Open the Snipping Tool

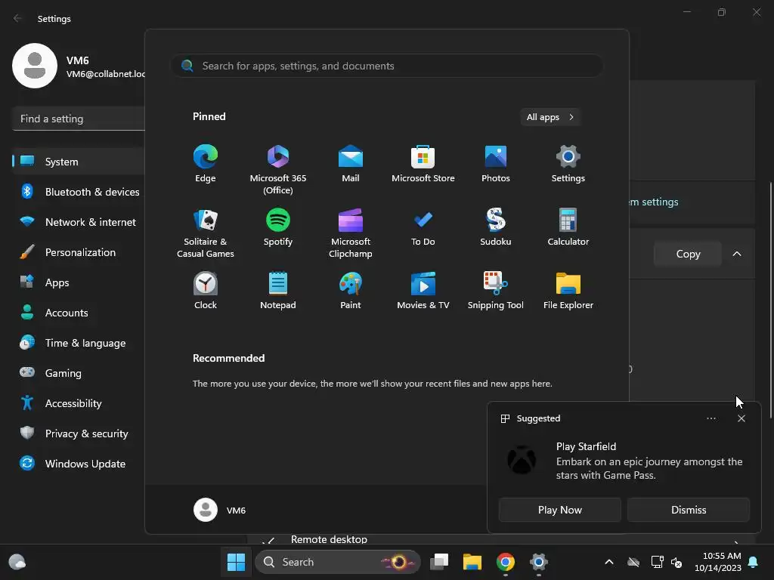[496, 291]
